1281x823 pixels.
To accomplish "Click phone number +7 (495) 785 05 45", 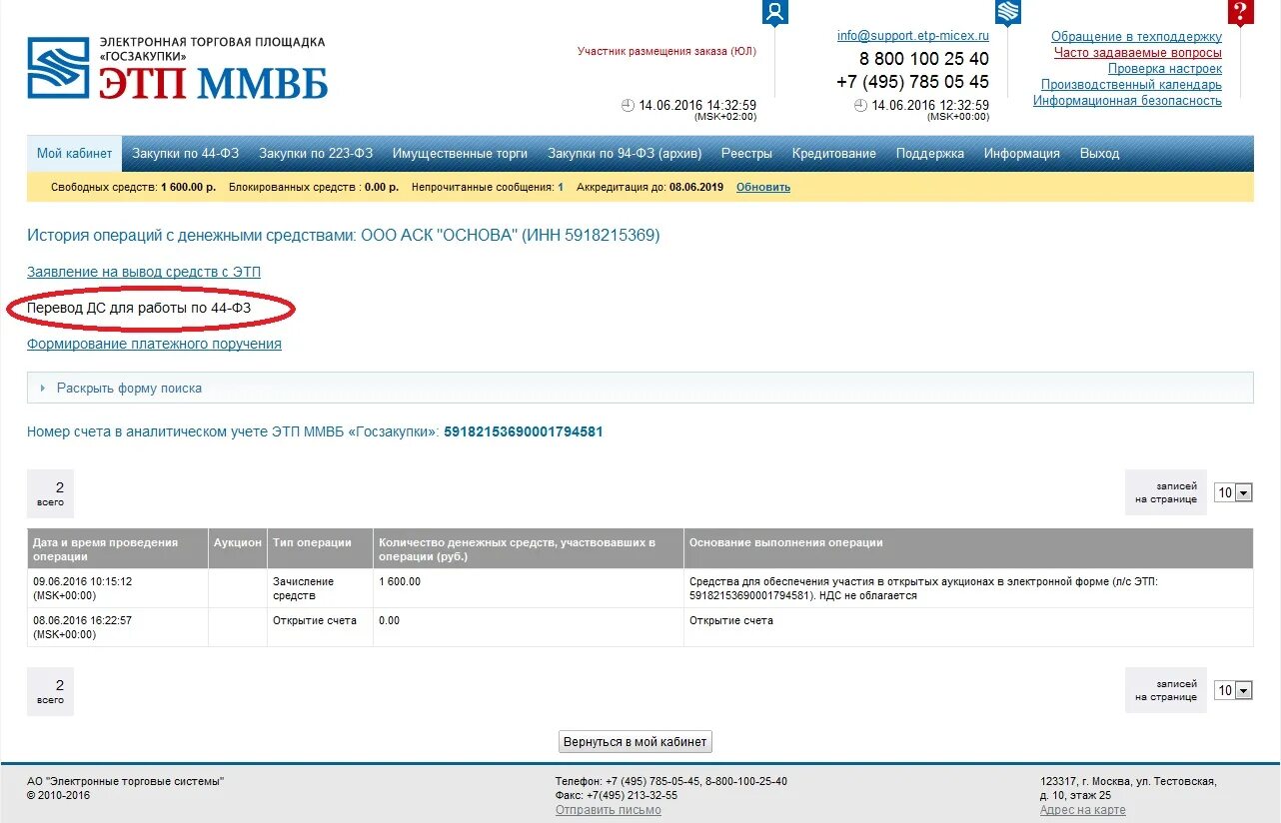I will [x=913, y=82].
